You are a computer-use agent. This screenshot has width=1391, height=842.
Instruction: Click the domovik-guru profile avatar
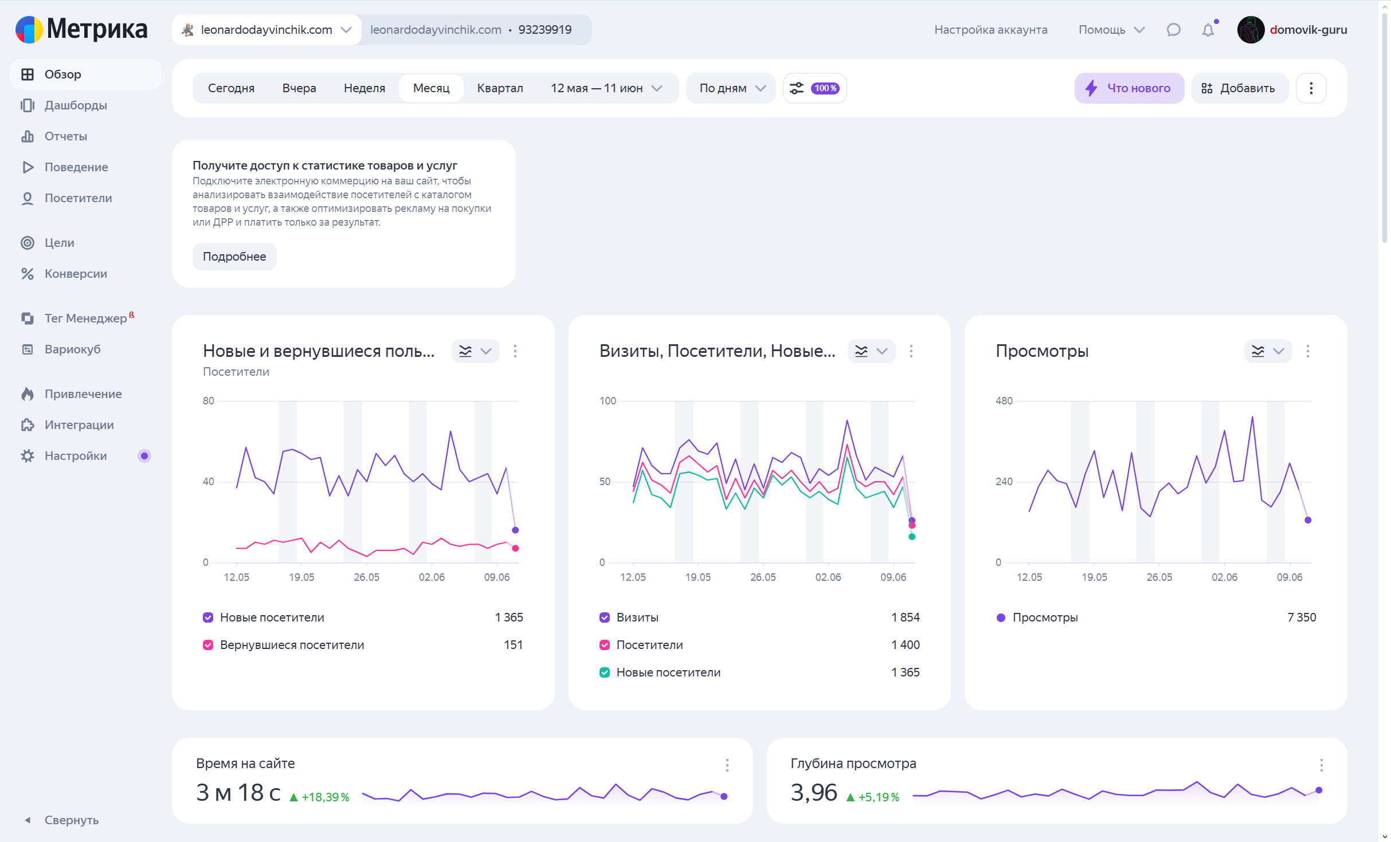1251,30
